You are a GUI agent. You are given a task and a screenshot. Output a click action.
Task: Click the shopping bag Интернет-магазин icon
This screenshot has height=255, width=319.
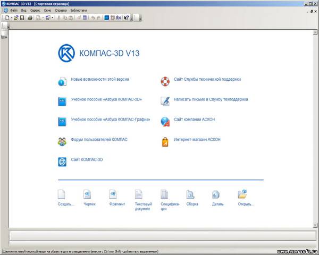(x=165, y=142)
